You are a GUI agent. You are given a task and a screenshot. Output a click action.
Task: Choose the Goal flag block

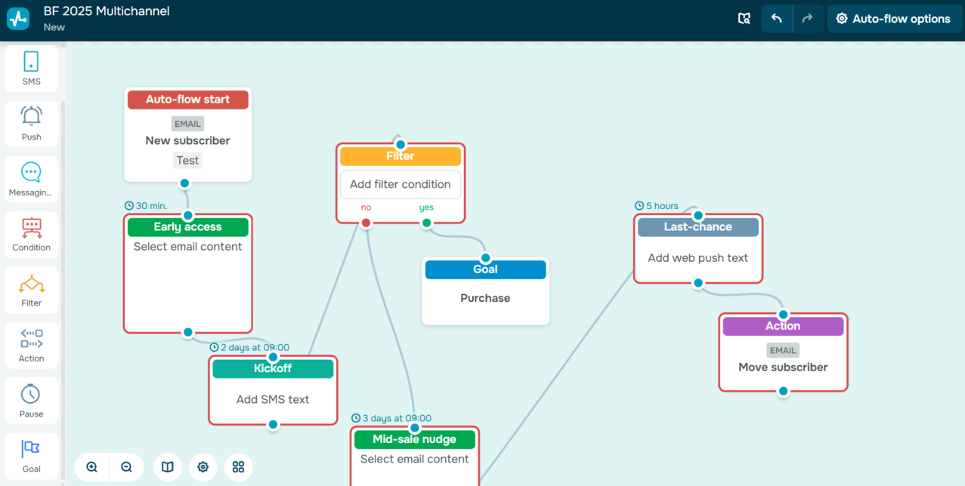31,456
